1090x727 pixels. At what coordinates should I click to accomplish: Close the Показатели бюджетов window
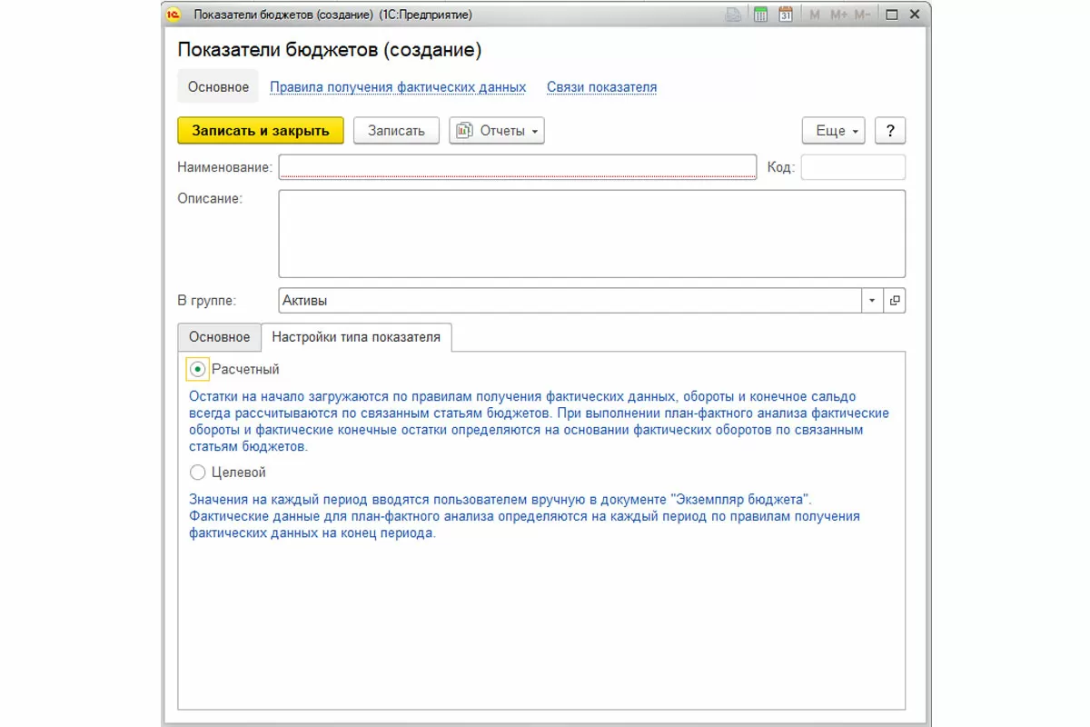916,15
